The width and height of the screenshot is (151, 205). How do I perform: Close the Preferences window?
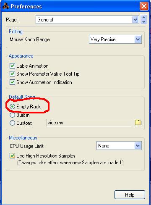click(x=144, y=6)
